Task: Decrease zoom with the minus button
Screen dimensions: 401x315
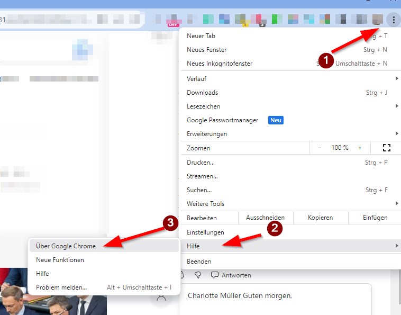Action: pyautogui.click(x=320, y=148)
